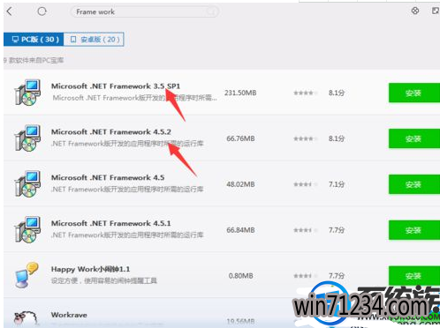Click the 66.84MB size text
Image resolution: width=440 pixels, height=328 pixels.
[240, 230]
